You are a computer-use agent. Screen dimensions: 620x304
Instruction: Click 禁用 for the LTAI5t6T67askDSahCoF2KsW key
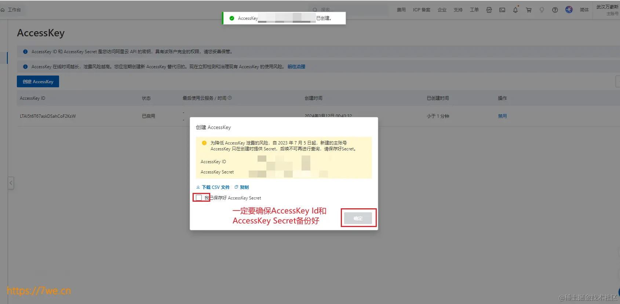click(502, 116)
